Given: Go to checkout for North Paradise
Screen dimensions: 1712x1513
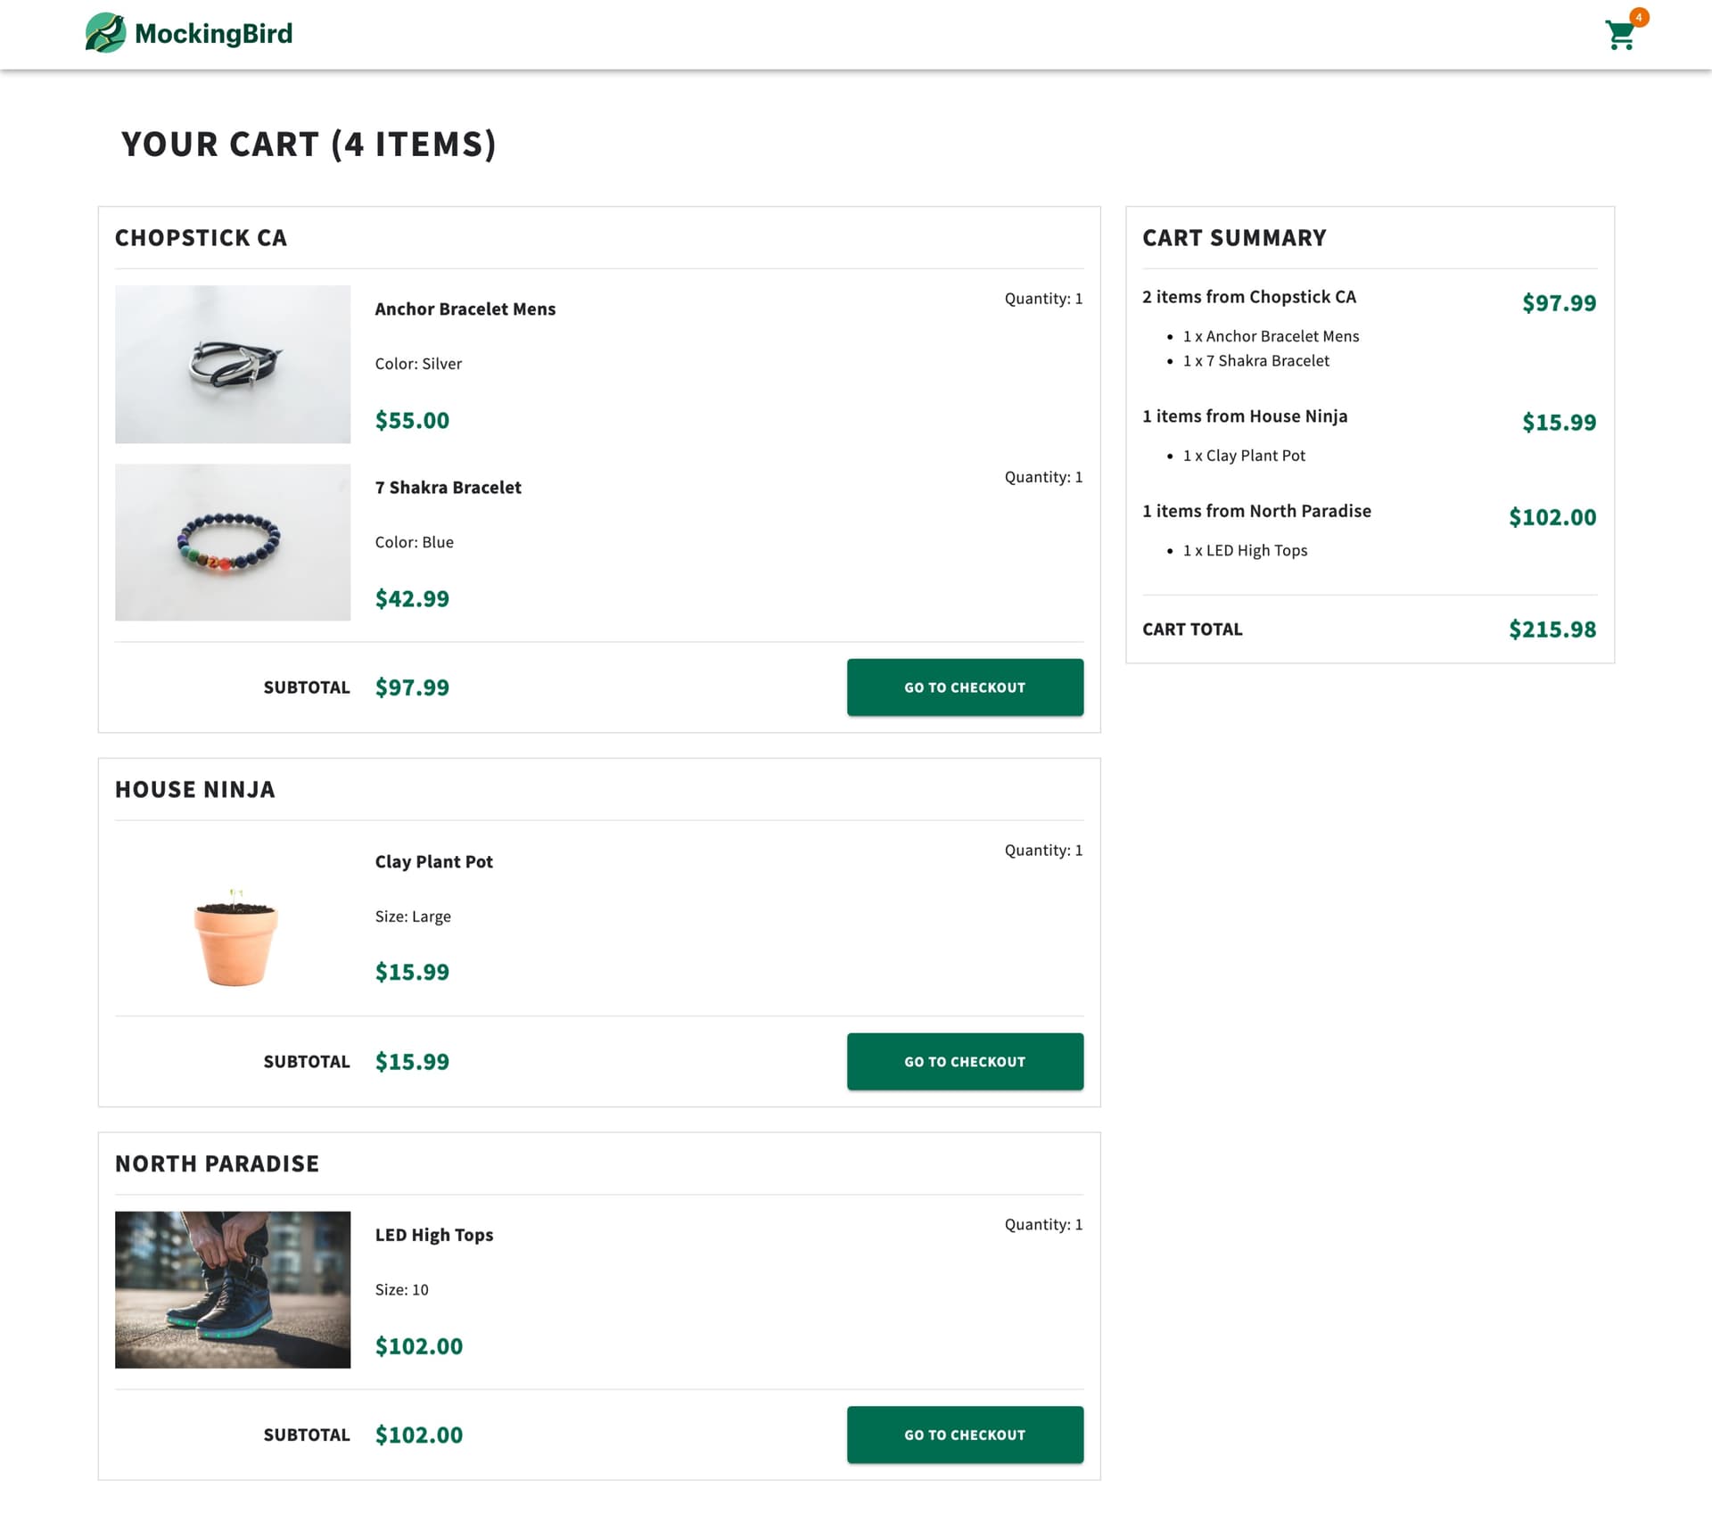Looking at the screenshot, I should coord(965,1435).
